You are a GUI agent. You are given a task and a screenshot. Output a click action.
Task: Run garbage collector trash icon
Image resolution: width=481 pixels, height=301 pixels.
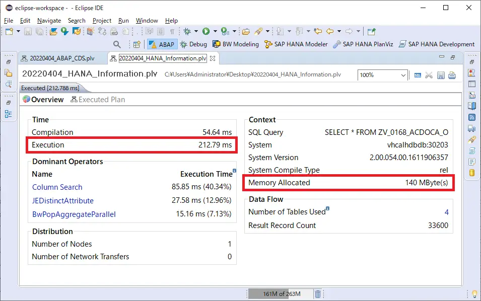coord(318,294)
